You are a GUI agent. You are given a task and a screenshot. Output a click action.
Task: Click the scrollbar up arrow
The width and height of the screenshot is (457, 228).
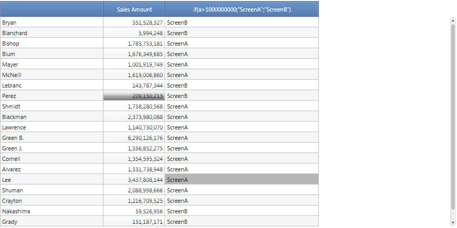[453, 20]
